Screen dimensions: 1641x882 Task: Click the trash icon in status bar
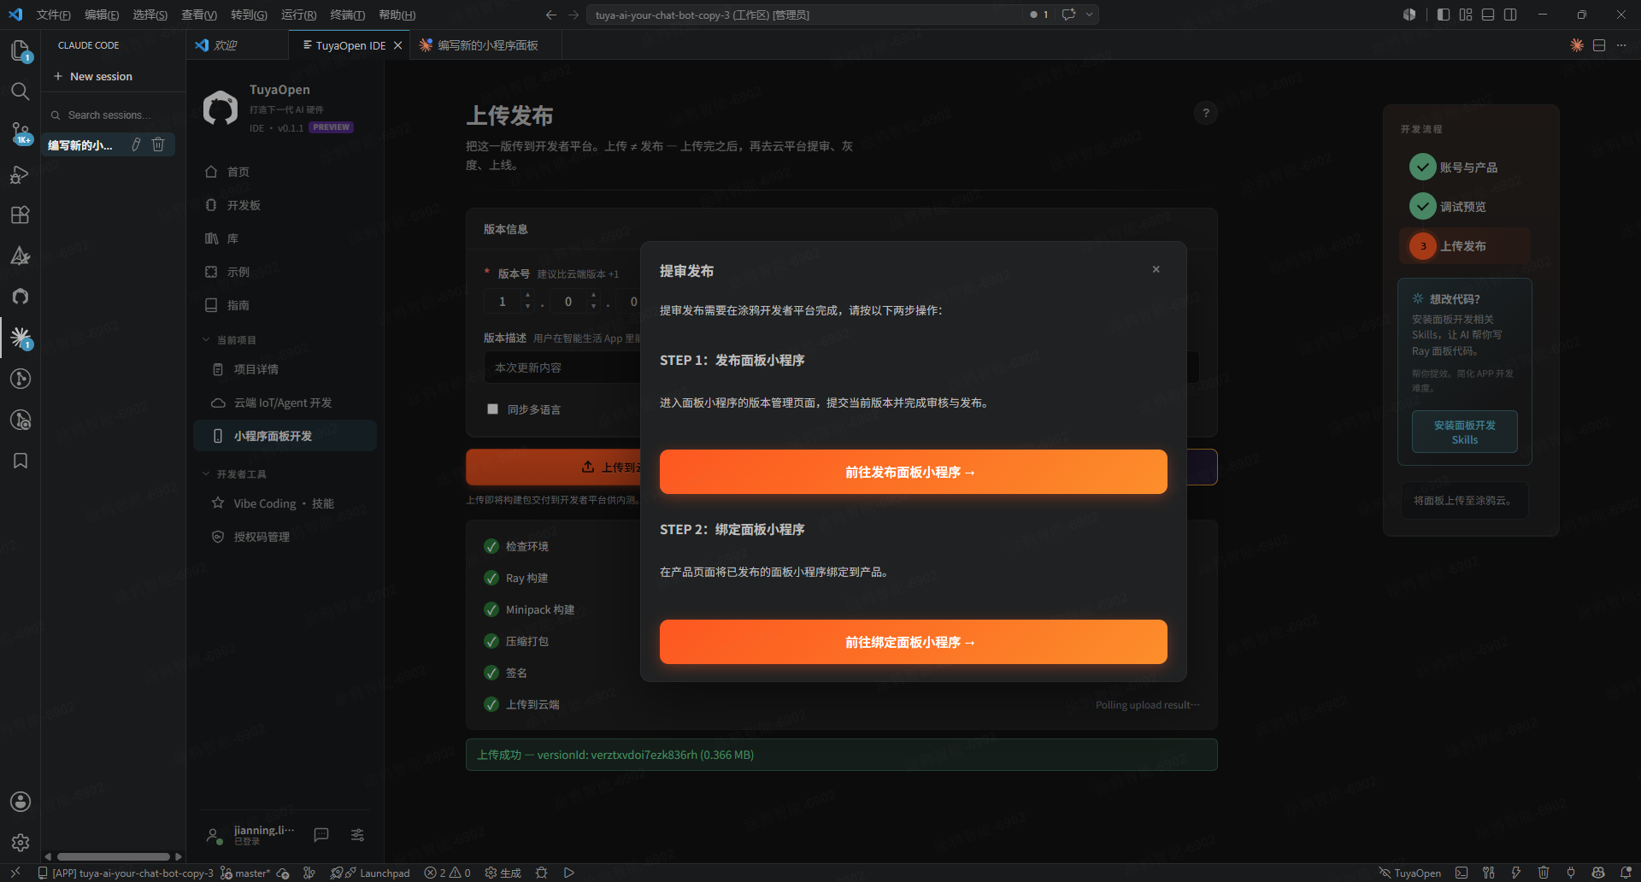coord(1544,873)
